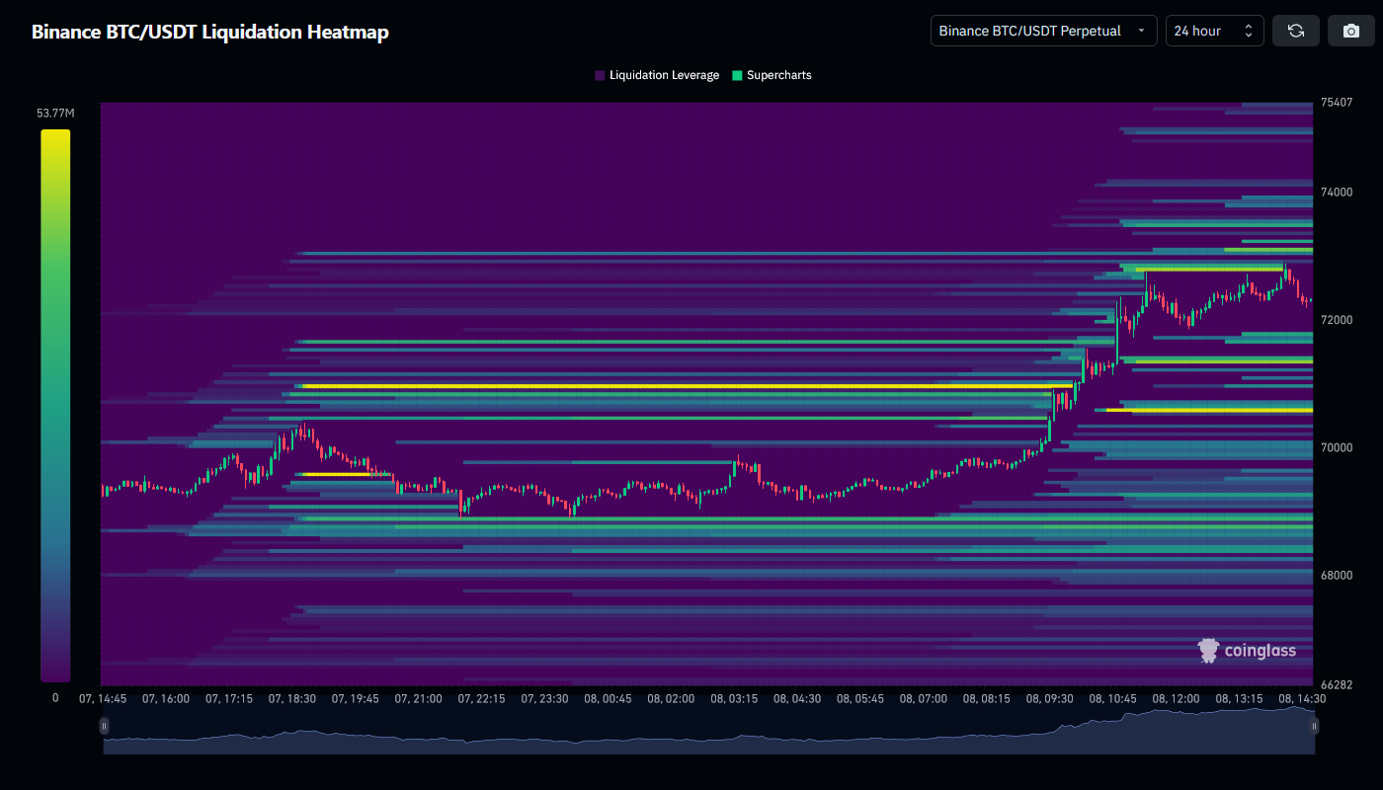The image size is (1383, 790).
Task: Refresh the heatmap data with the reload icon
Action: 1296,31
